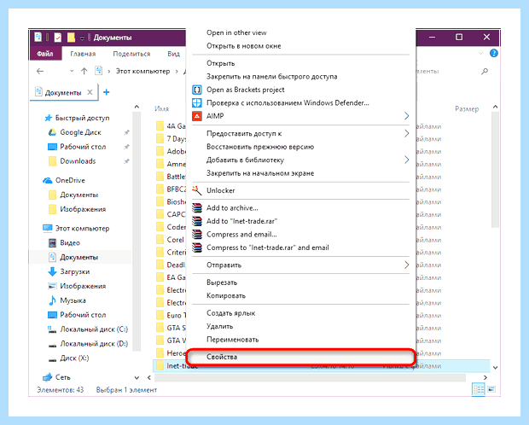Viewport: 529px width, 425px height.
Task: Select Локальный диск (C:) in the tree
Action: tap(94, 329)
